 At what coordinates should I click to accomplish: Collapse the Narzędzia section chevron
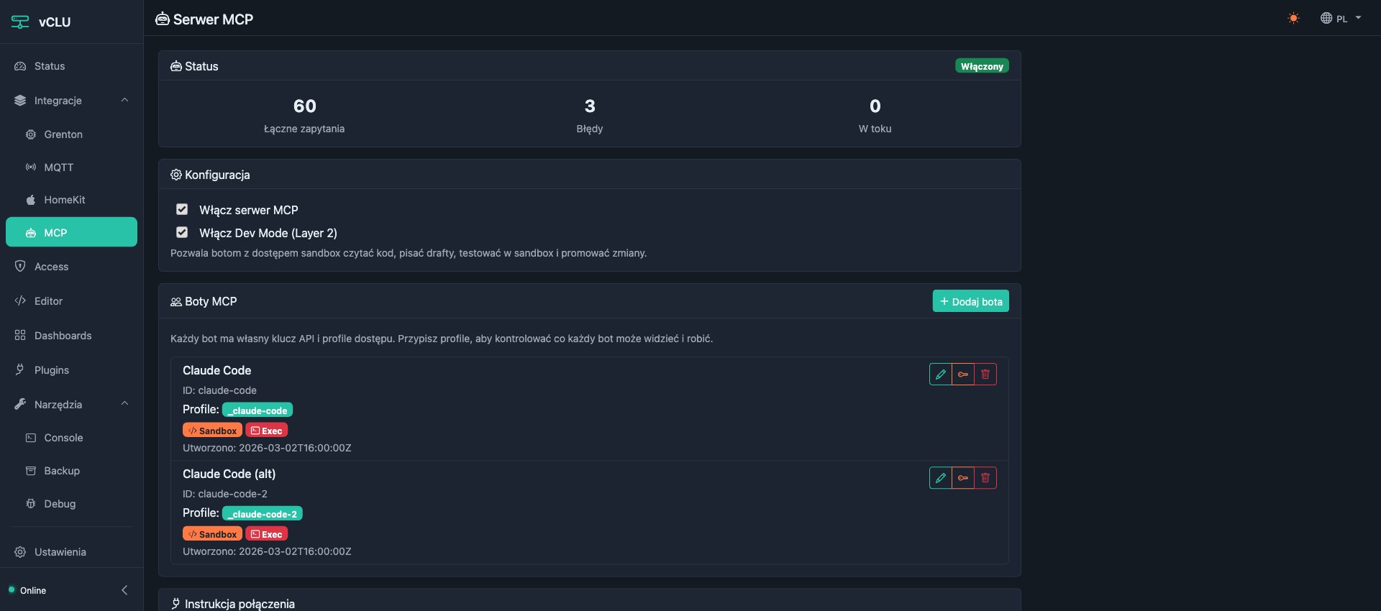(124, 404)
